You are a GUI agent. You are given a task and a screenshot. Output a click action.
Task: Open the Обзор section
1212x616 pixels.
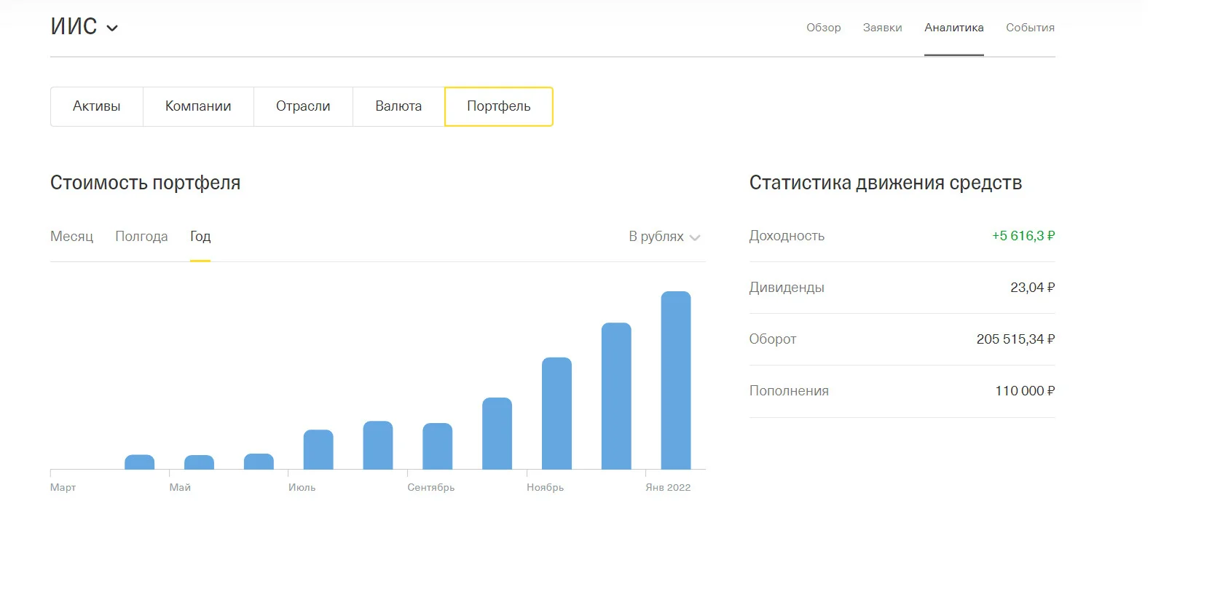823,28
